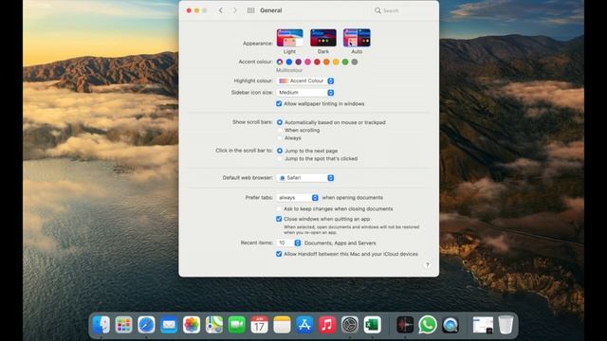The image size is (607, 341).
Task: Select Jump to the next page
Action: click(280, 151)
